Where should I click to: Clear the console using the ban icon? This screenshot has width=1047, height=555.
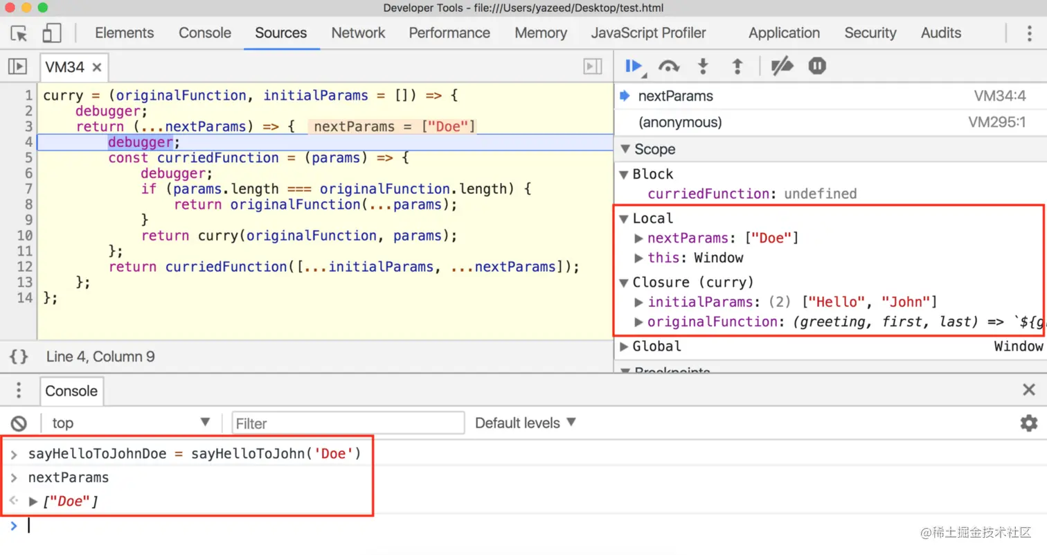pos(19,423)
